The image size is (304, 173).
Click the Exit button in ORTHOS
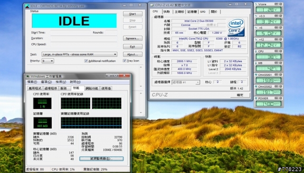pyautogui.click(x=133, y=46)
